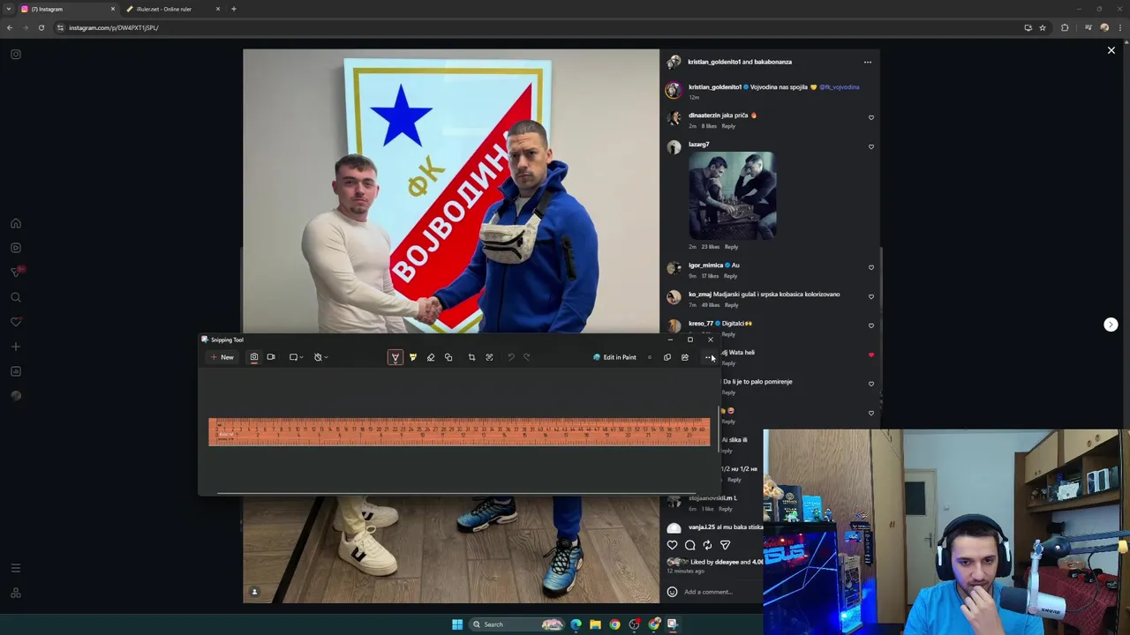
Task: Go to Instagram Home in sidebar
Action: click(x=16, y=223)
